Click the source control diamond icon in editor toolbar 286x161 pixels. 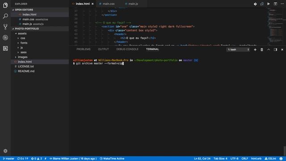pos(255,4)
